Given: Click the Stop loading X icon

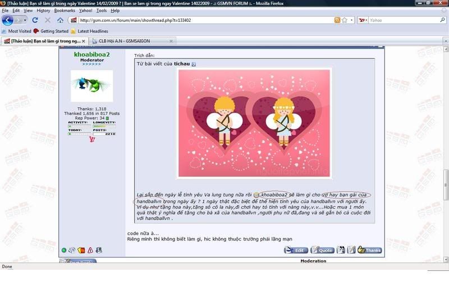Looking at the screenshot, I should tap(48, 20).
